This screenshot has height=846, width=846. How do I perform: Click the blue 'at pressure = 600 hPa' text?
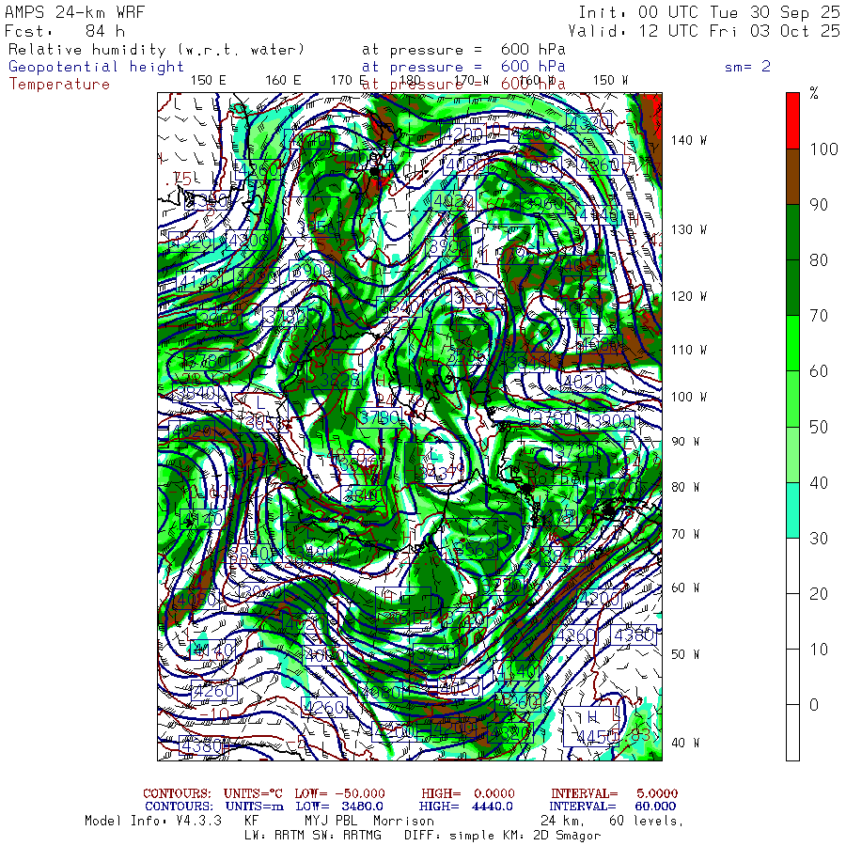(x=463, y=67)
